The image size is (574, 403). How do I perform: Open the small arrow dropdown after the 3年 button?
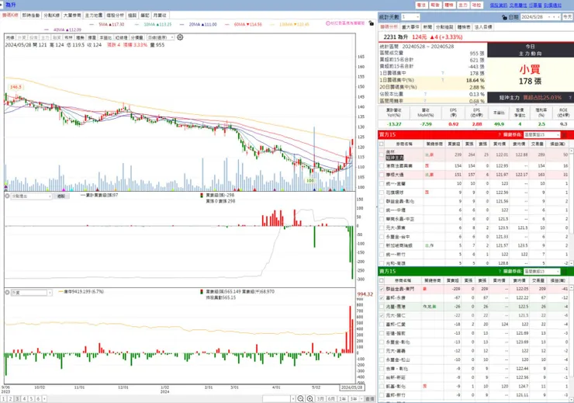[x=361, y=398]
